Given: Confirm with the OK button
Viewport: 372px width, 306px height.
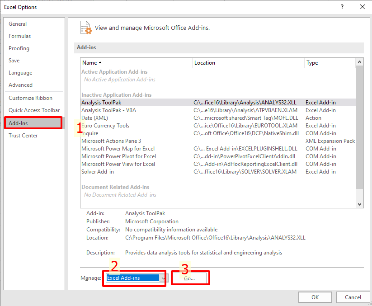Looking at the screenshot, I should tap(315, 297).
